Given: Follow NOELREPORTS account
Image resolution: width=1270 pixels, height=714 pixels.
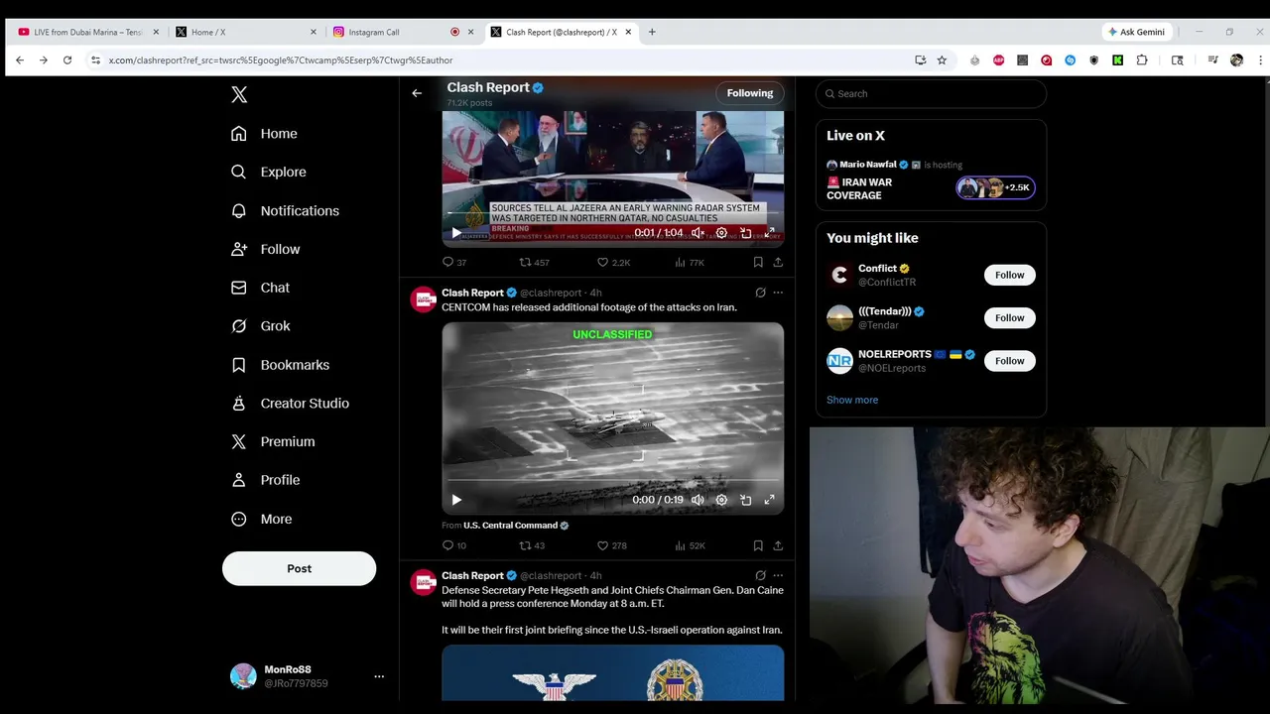Looking at the screenshot, I should pyautogui.click(x=1009, y=361).
